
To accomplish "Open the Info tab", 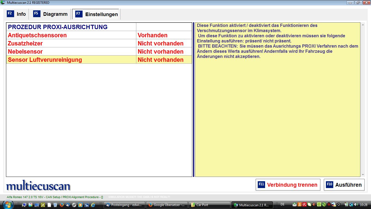I will click(17, 14).
